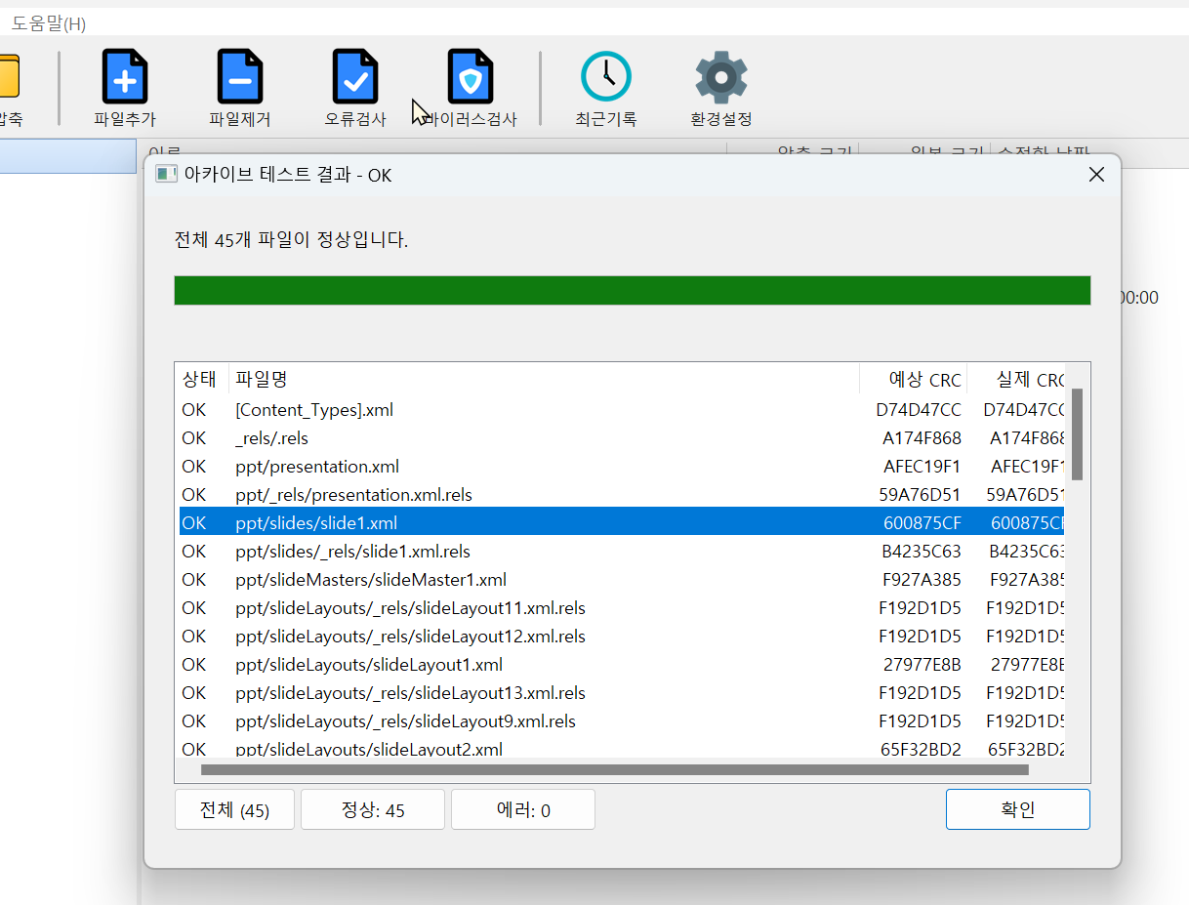Click the expected CRC value 59A76D51

coord(921,495)
